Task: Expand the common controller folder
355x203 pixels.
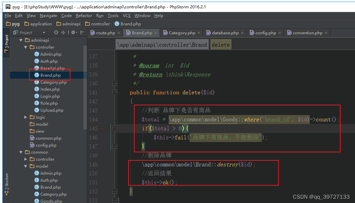Action: (26, 159)
